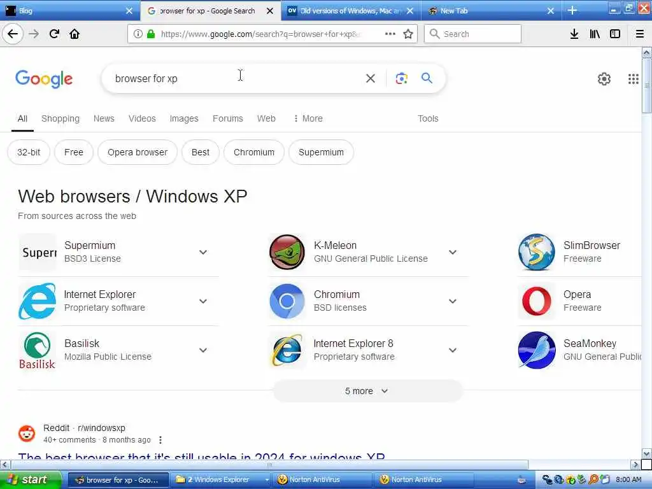This screenshot has height=489, width=652.
Task: Switch to the Web results tab
Action: tap(266, 118)
